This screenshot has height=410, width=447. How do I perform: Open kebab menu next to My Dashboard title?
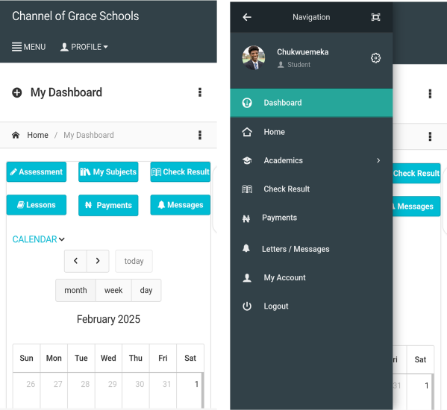tap(200, 92)
